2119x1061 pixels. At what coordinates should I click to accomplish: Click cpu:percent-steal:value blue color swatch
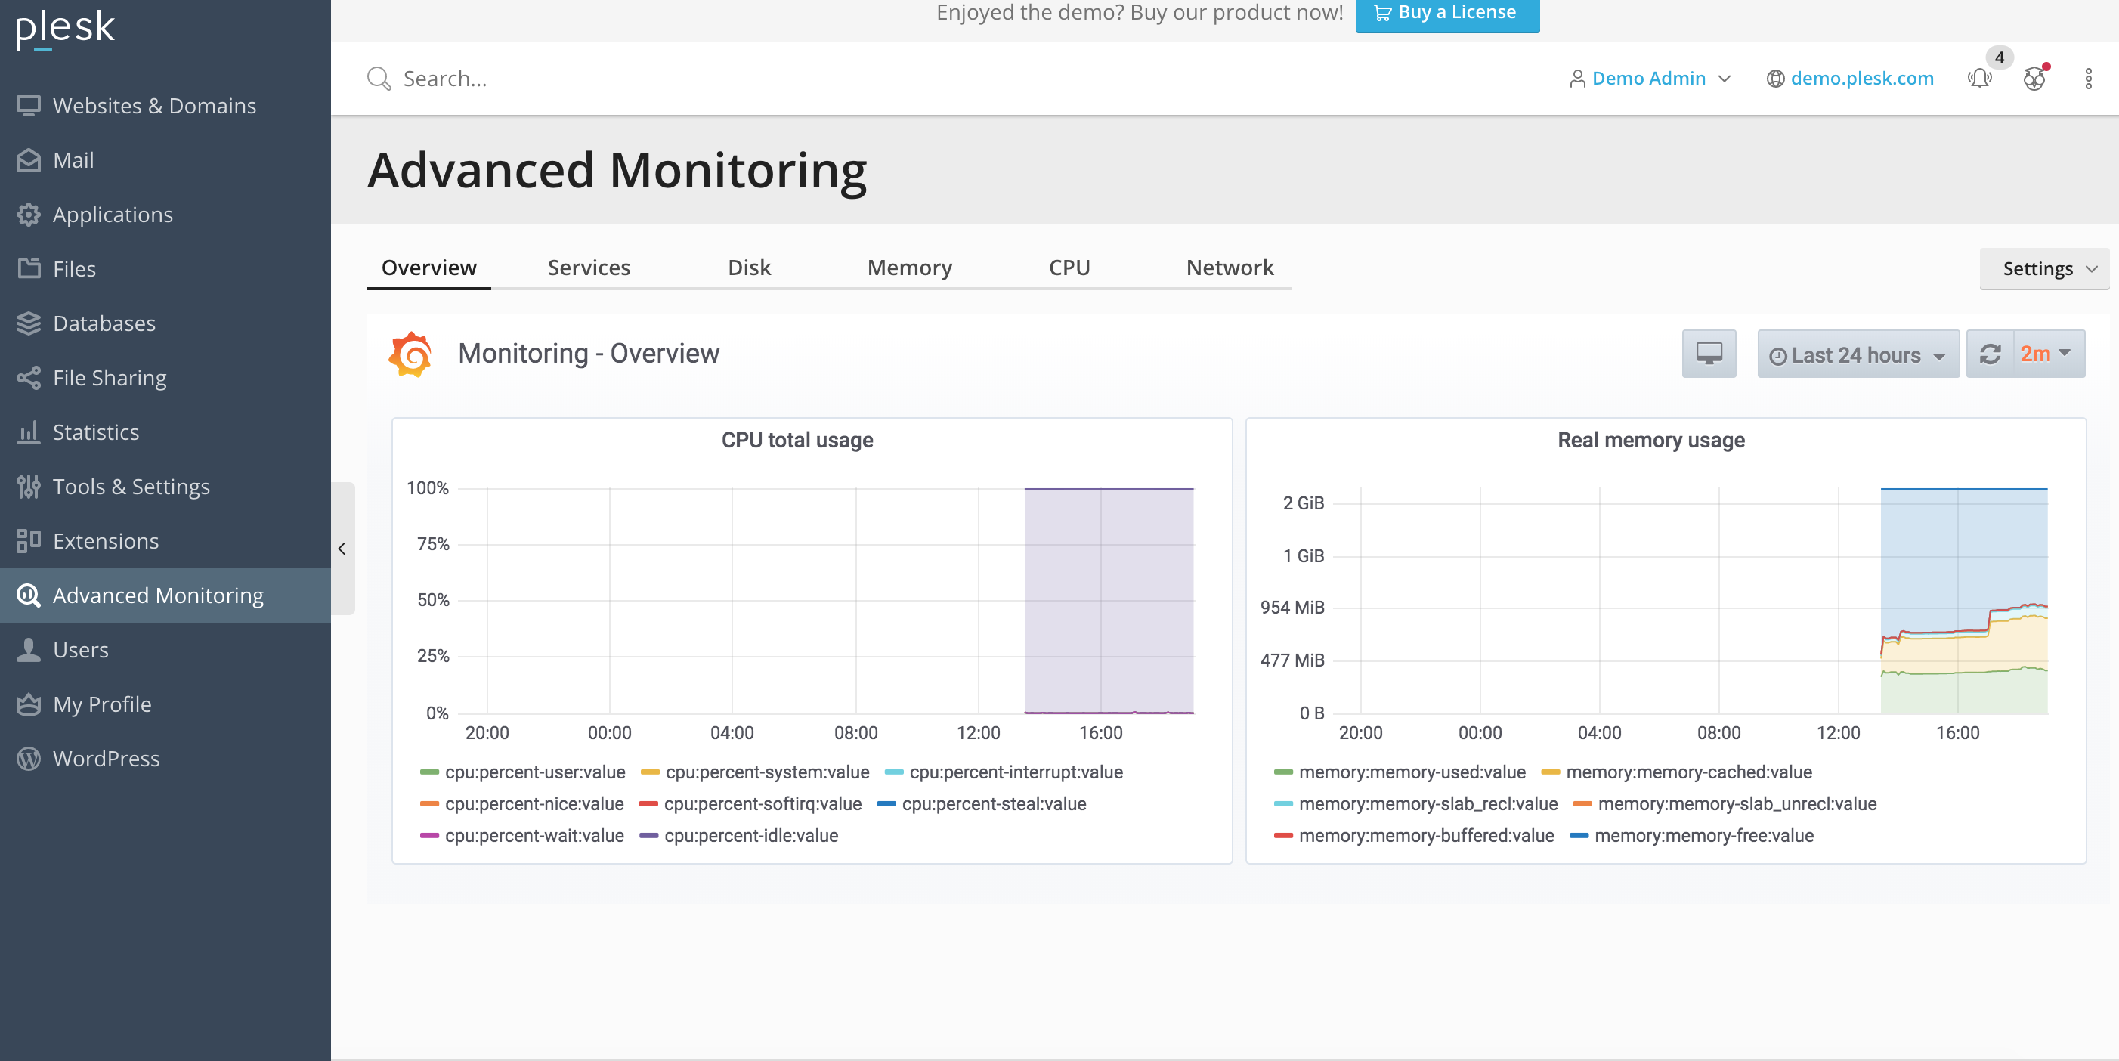(x=886, y=803)
